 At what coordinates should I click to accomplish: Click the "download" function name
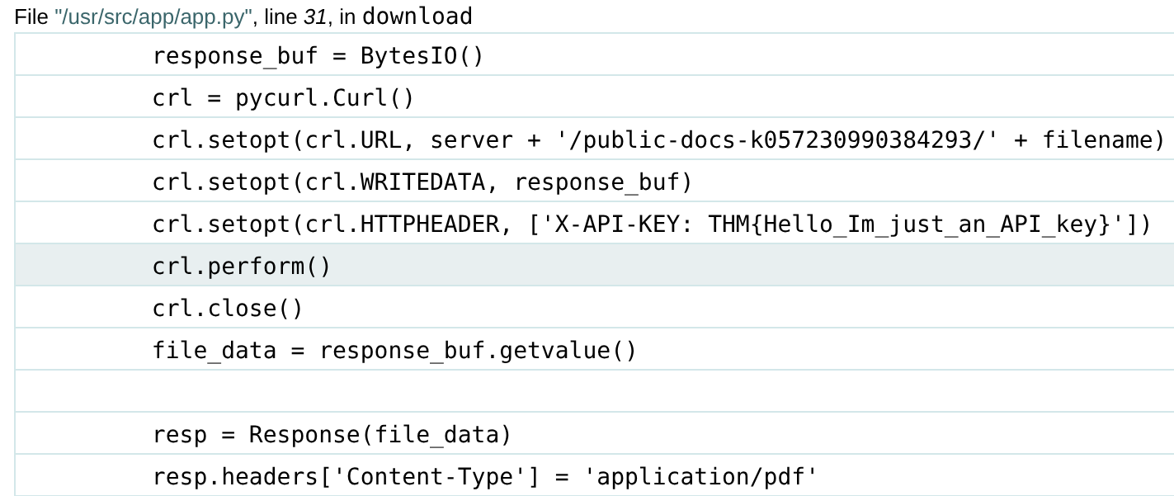pos(417,17)
